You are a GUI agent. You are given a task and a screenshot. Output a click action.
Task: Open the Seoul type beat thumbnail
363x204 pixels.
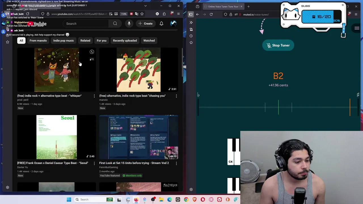tap(56, 137)
